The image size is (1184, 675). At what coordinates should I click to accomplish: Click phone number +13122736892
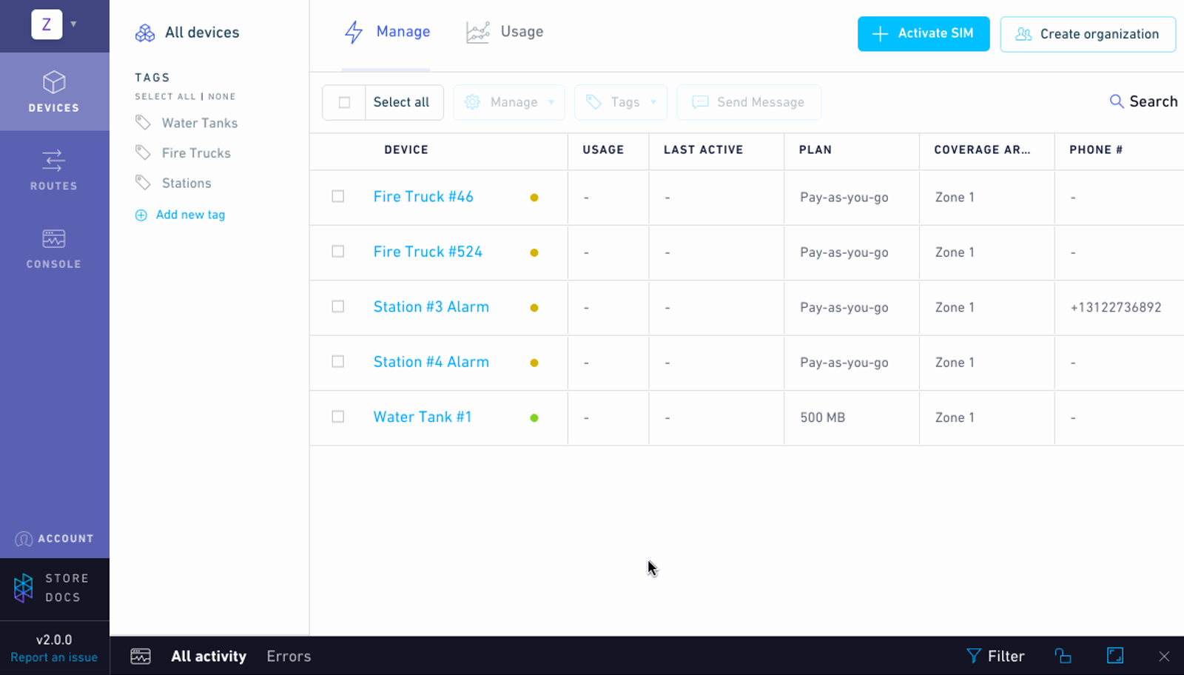tap(1116, 307)
